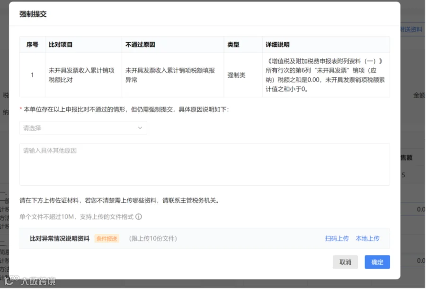426x289 pixels.
Task: Open 附送资料 tab in background window
Action: (411, 29)
